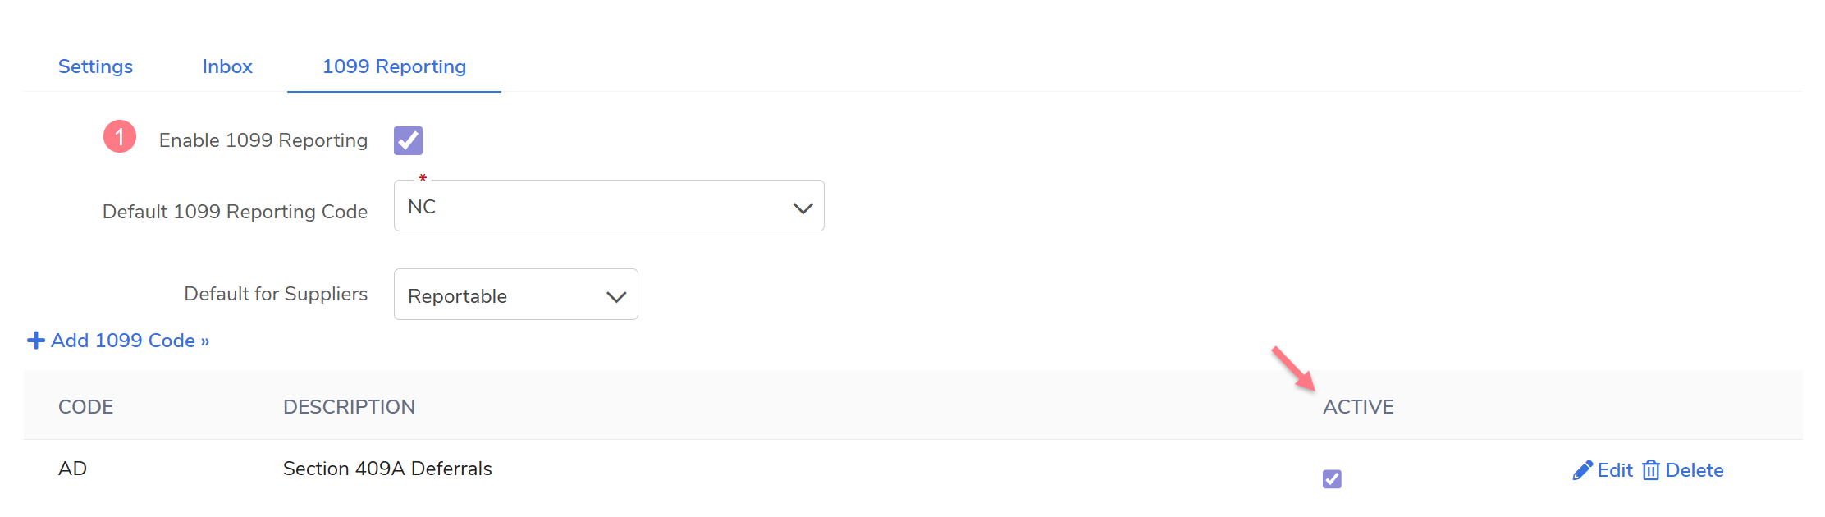Toggle the Active checkbox for code AD
Screen dimensions: 1825x517
click(1332, 478)
